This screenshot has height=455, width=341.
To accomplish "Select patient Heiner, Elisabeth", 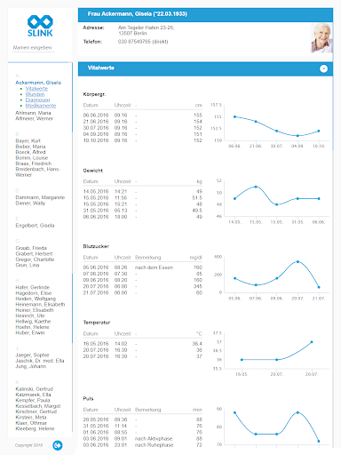I will tap(35, 310).
